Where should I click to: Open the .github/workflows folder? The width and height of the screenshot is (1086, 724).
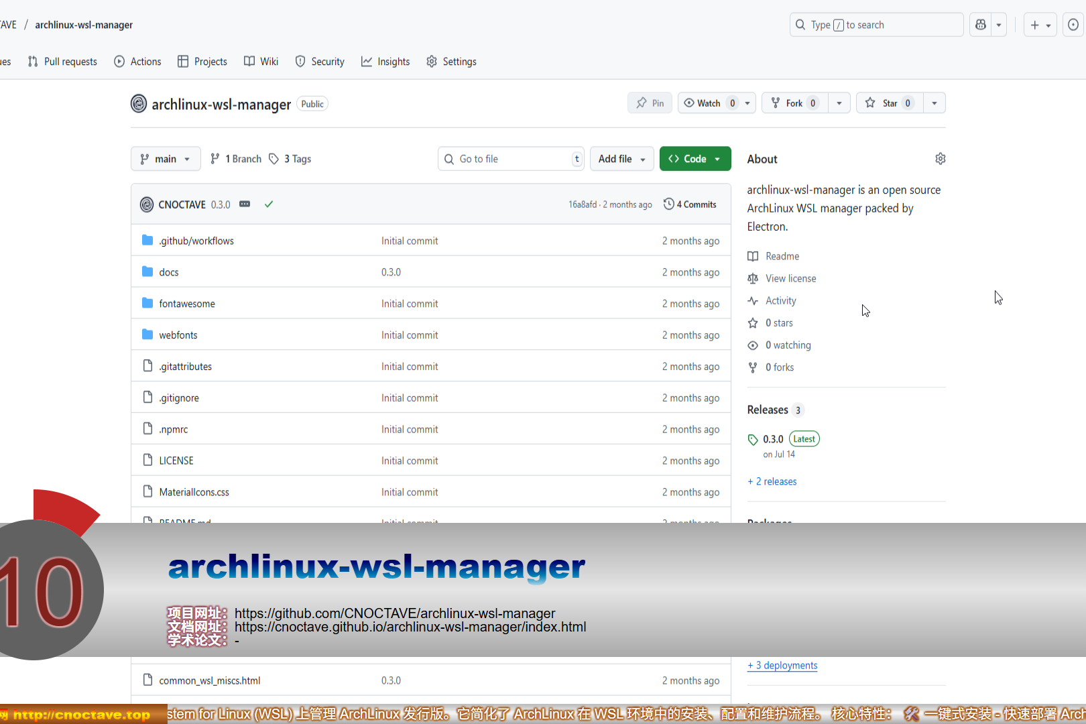point(196,241)
